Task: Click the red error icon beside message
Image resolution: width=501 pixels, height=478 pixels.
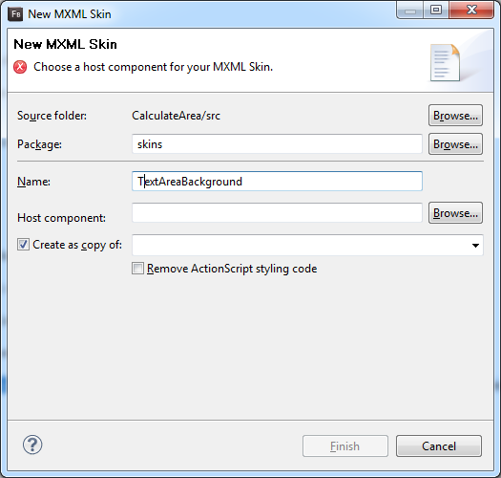Action: click(x=20, y=67)
